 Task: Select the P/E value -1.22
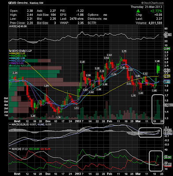80,11
